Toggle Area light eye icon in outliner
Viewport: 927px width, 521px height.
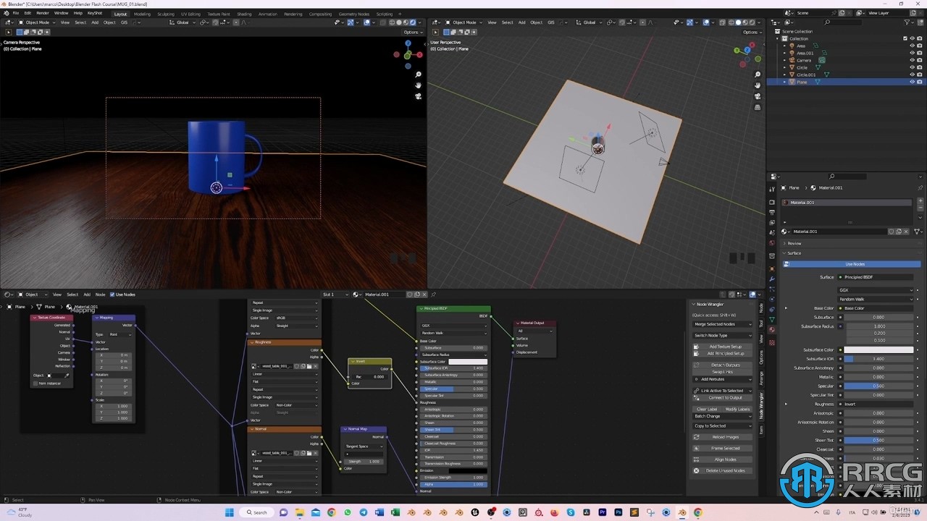pos(912,46)
